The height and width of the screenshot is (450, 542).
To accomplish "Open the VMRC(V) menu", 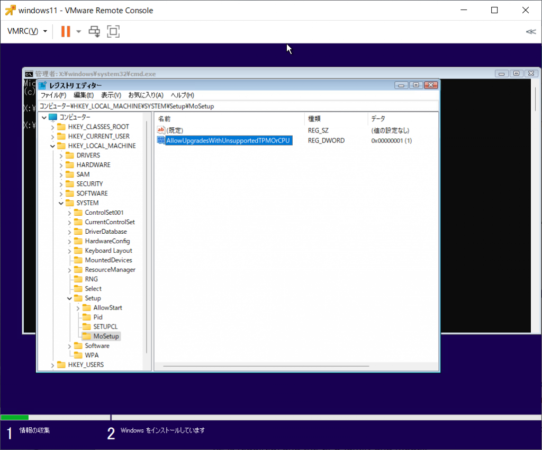I will pyautogui.click(x=27, y=31).
